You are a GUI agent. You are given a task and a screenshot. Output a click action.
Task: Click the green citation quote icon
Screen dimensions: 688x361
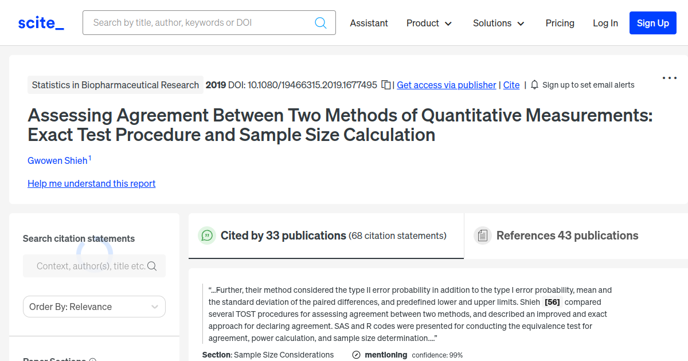coord(206,236)
